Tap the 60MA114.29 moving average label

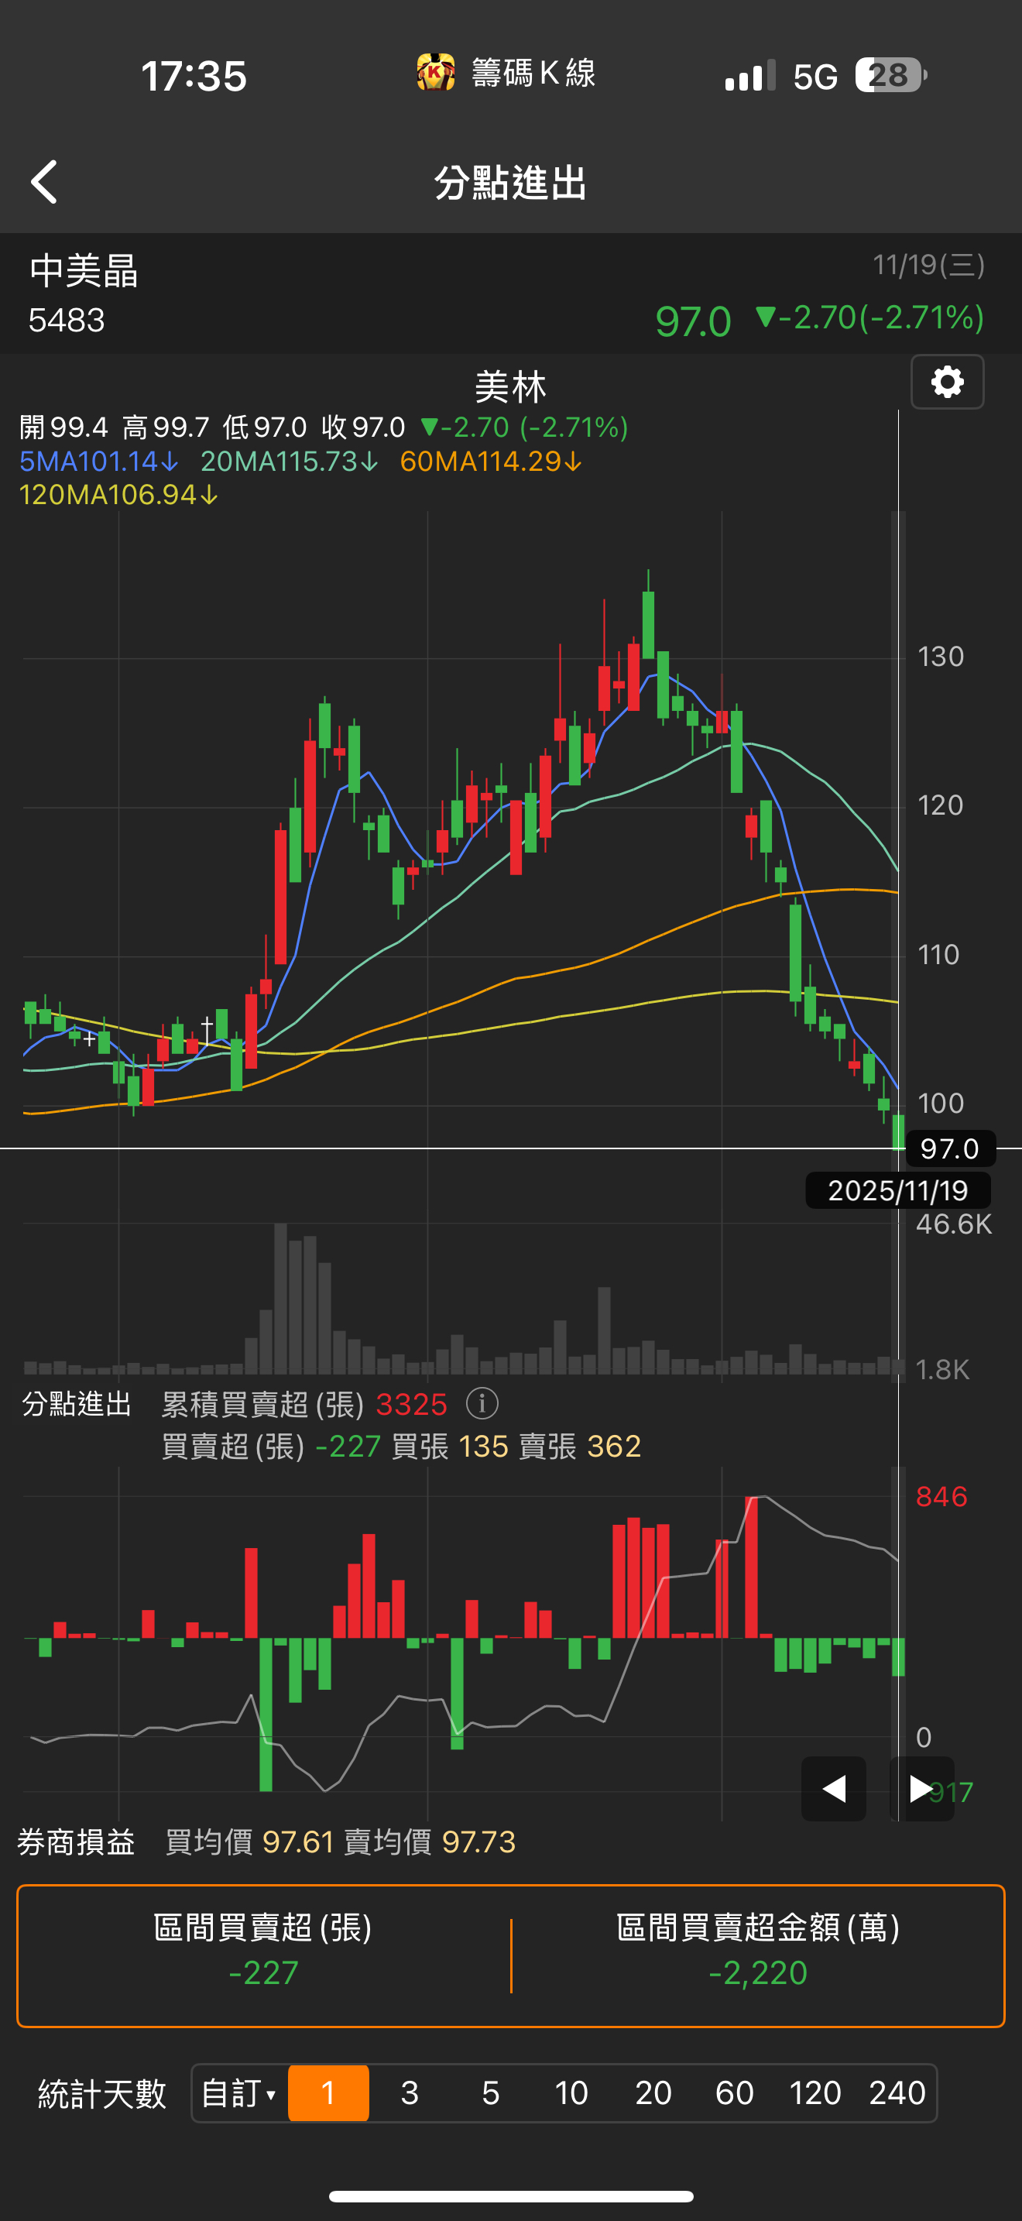coord(491,462)
